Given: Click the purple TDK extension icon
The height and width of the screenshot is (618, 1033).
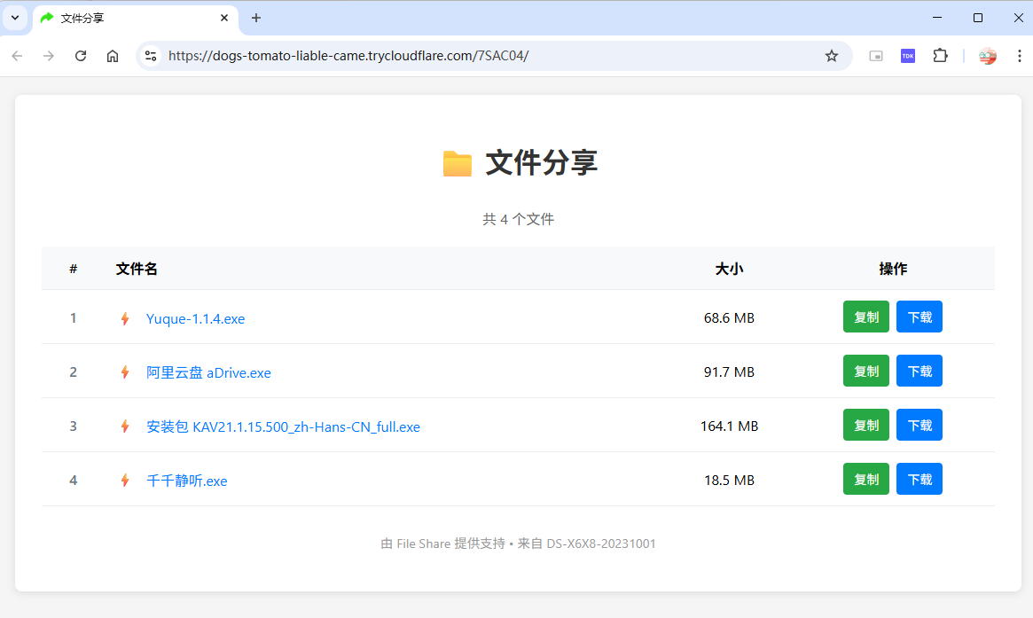Looking at the screenshot, I should [x=907, y=56].
